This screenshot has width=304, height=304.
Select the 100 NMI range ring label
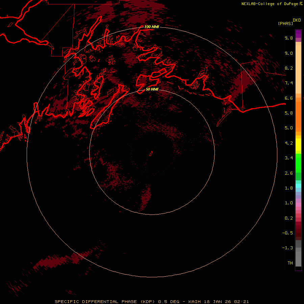pos(152,27)
